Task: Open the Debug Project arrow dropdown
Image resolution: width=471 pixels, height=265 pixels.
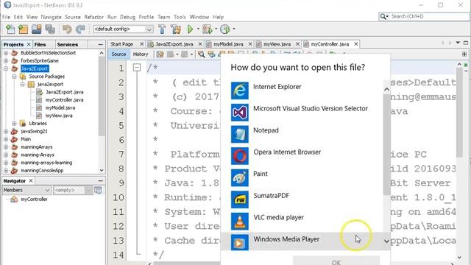Action: (216, 29)
